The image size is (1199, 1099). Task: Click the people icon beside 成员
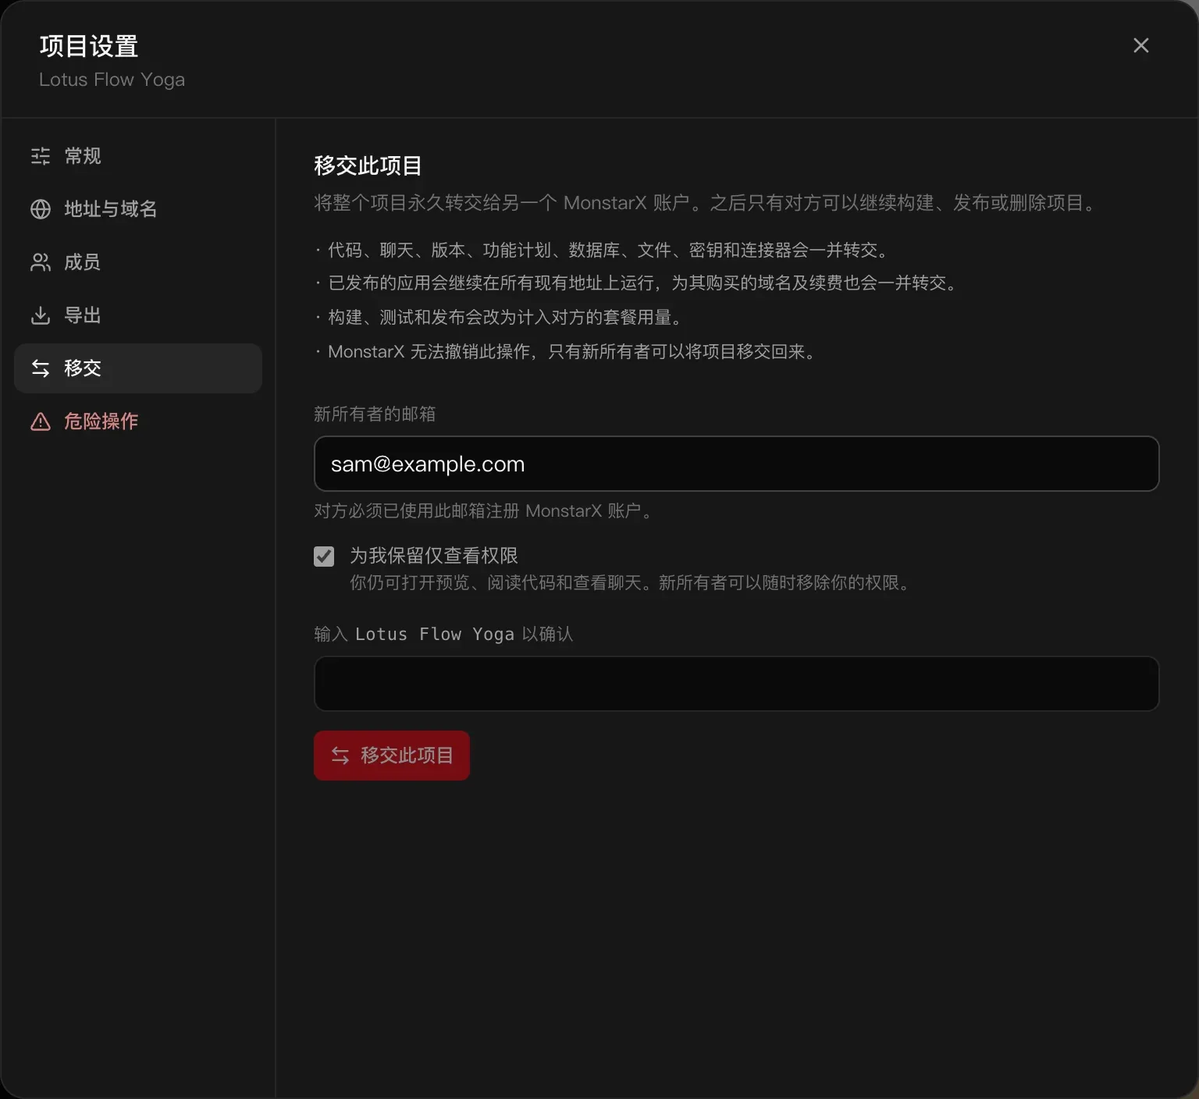coord(41,262)
